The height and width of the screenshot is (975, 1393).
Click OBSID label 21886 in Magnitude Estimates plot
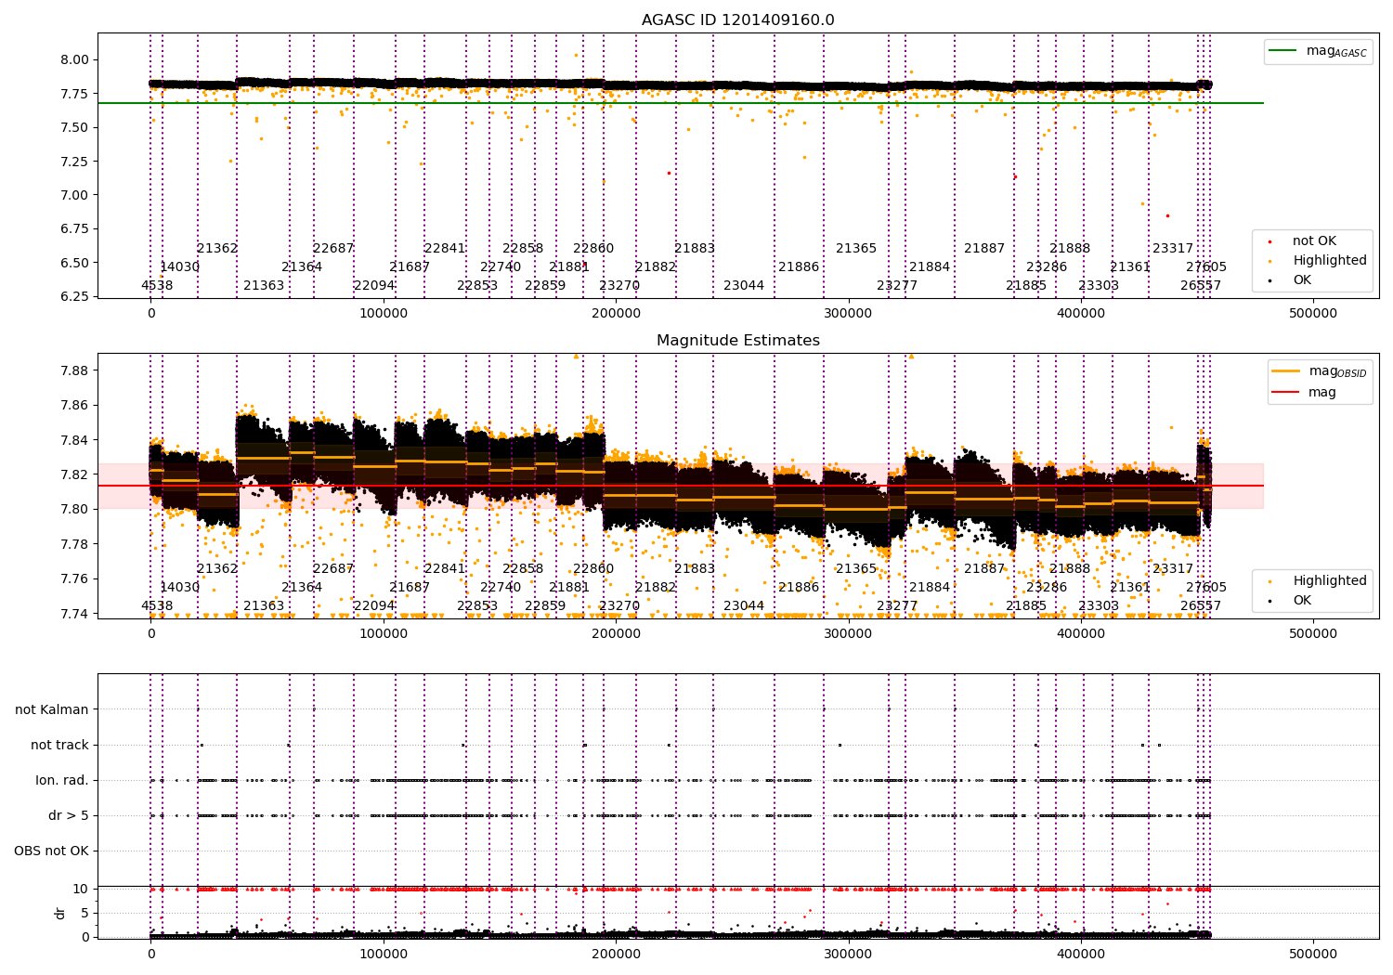799,587
